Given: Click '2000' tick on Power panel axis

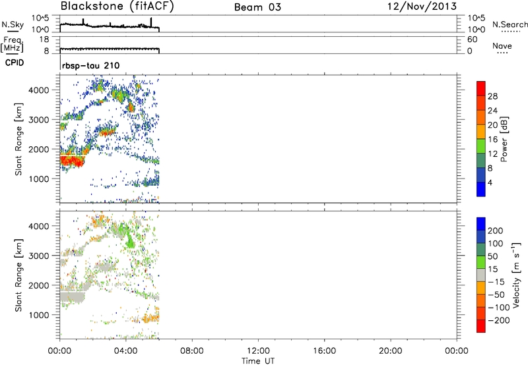Looking at the screenshot, I should coord(39,149).
